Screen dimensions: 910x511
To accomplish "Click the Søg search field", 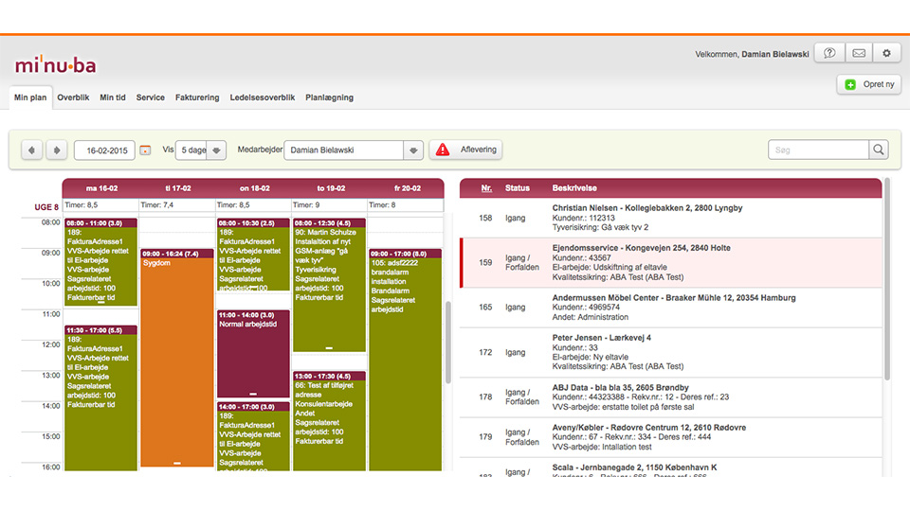I will (x=818, y=150).
